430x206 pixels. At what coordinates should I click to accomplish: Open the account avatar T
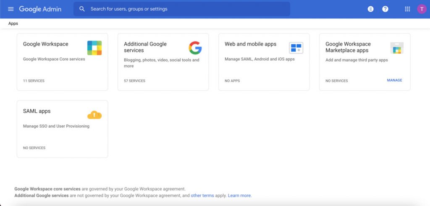[x=422, y=9]
